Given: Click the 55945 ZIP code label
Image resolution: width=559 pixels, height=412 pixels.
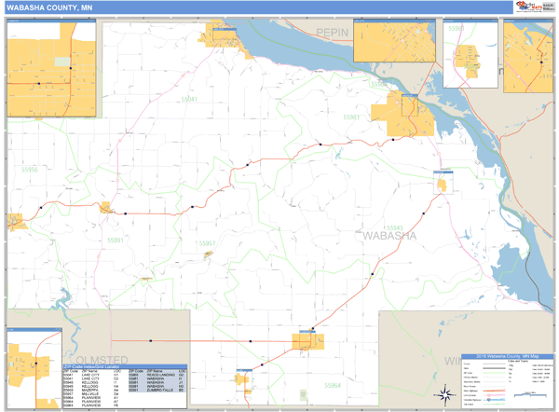Looking at the screenshot, I should [x=394, y=227].
